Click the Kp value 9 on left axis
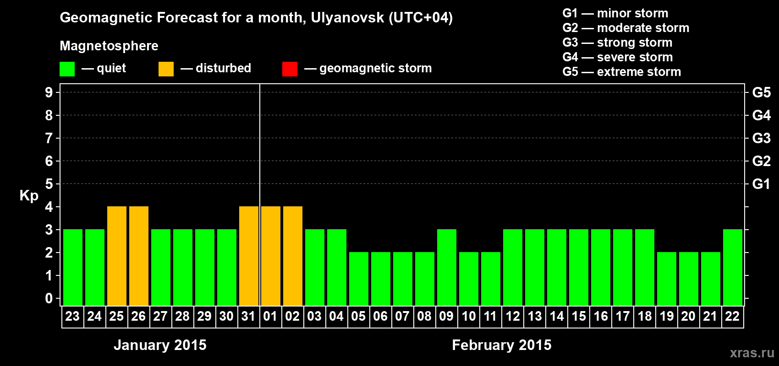Screen dimensions: 779x366 [x=49, y=92]
